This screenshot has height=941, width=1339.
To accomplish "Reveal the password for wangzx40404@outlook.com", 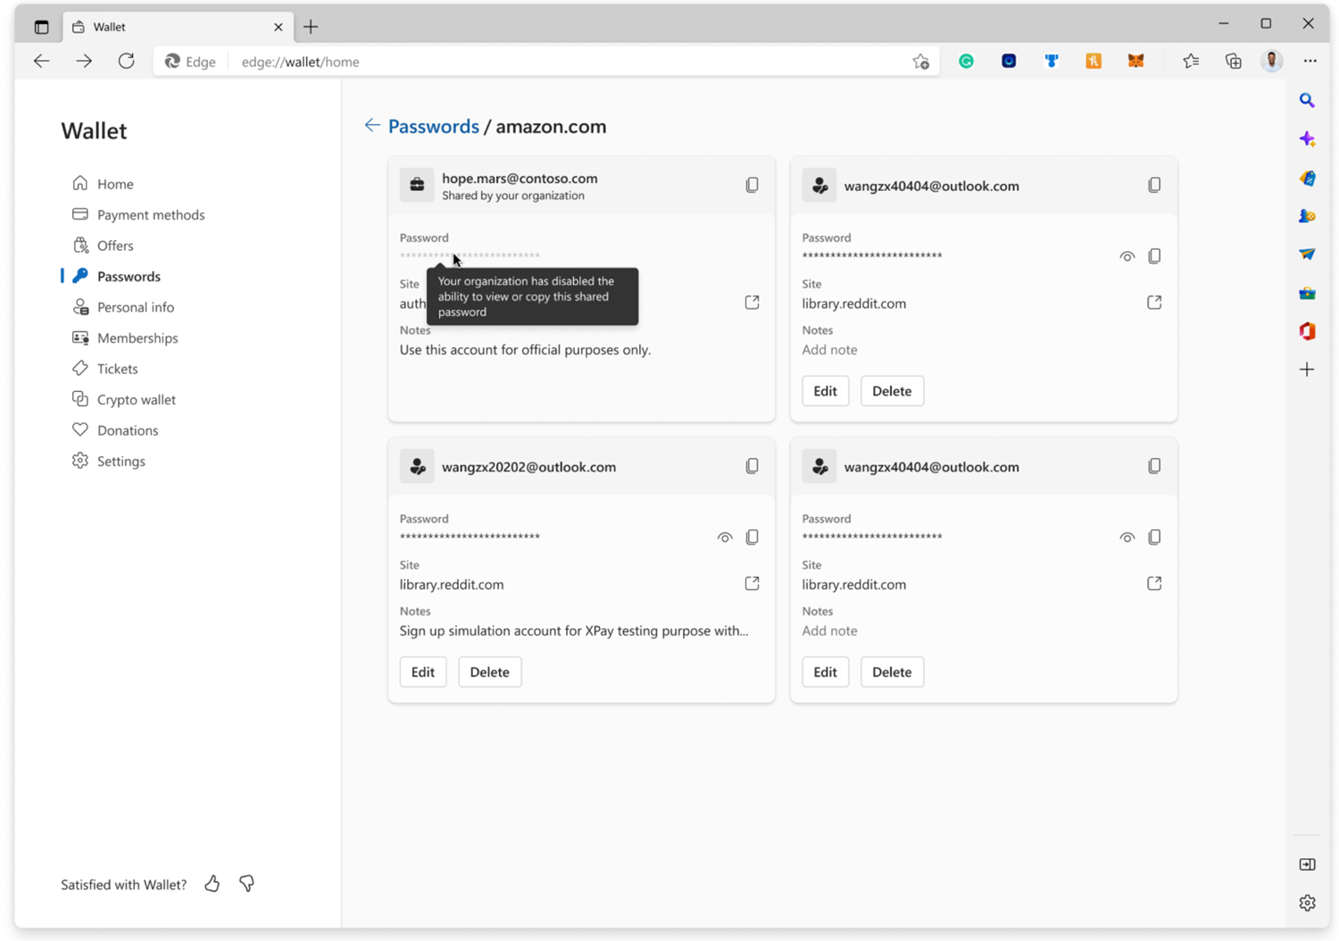I will click(1127, 256).
